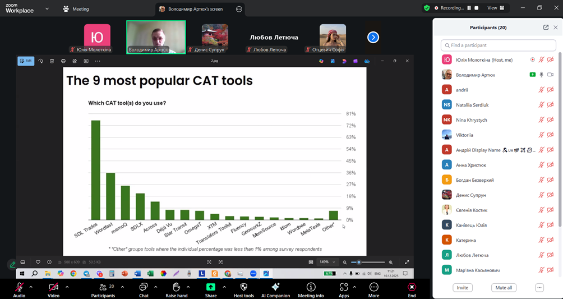563x299 pixels.
Task: Open AI Companion
Action: (275, 287)
